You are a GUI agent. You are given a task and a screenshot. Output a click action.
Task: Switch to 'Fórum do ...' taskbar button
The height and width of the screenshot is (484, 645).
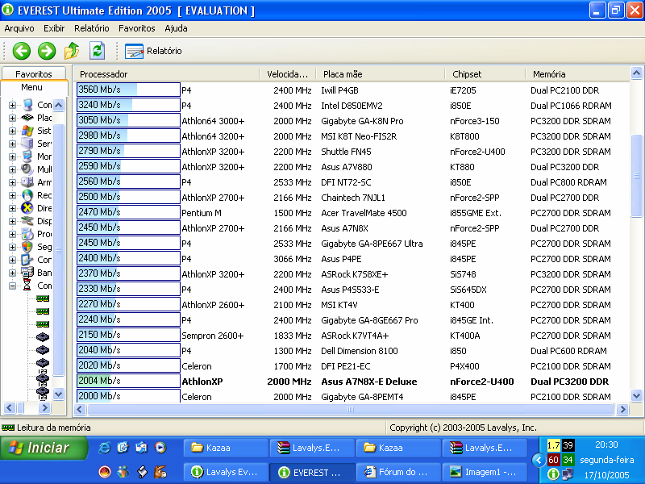tap(397, 472)
